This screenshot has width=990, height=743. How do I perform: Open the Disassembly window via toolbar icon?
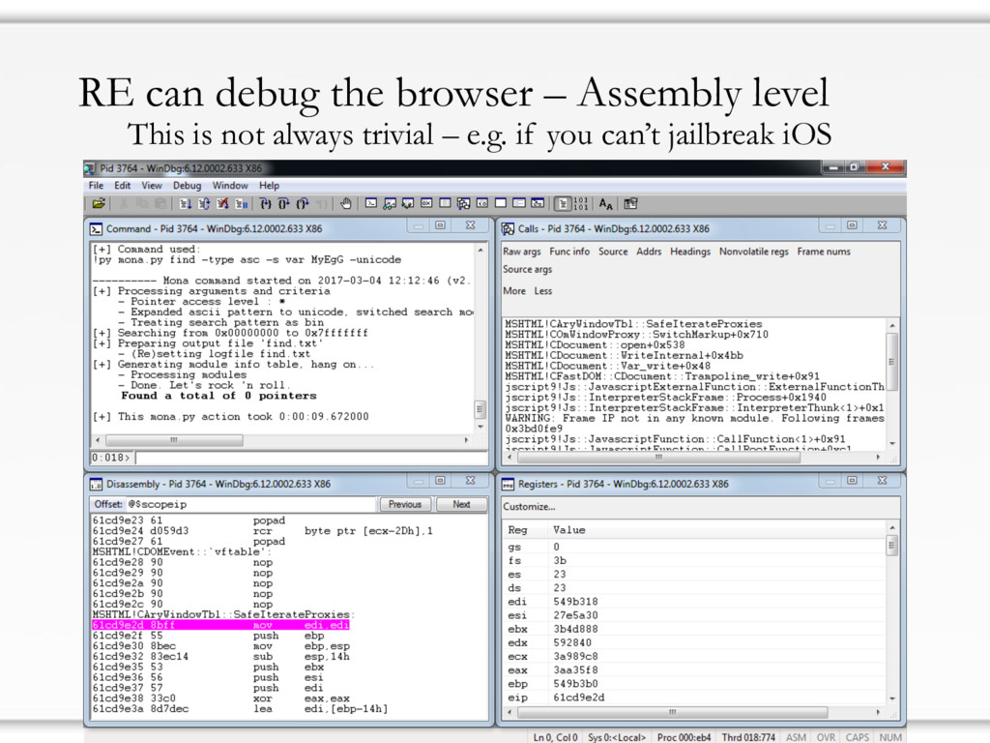pos(481,203)
